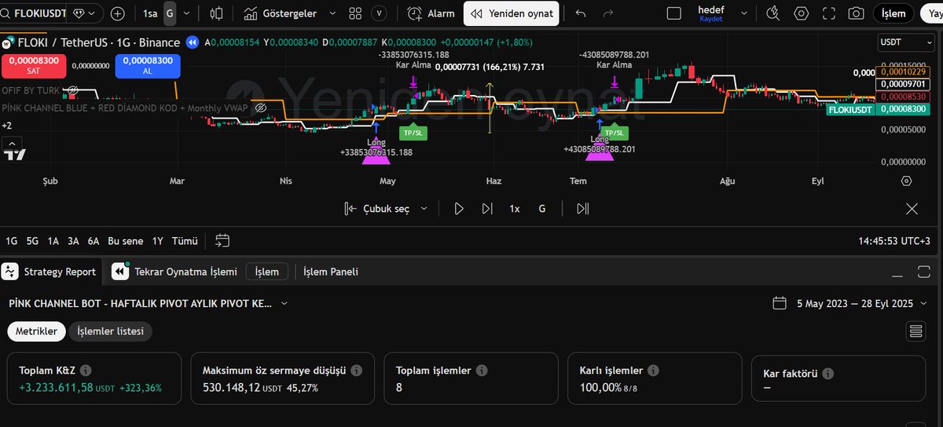The image size is (943, 427).
Task: Toggle visibility of PİNK CHANNEL BLUE indicator
Action: pos(262,107)
